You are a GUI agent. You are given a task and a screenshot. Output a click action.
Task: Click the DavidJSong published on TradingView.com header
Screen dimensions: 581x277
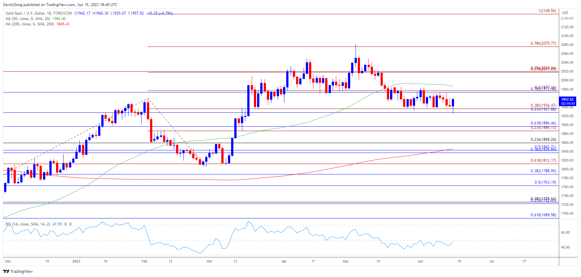click(x=60, y=5)
